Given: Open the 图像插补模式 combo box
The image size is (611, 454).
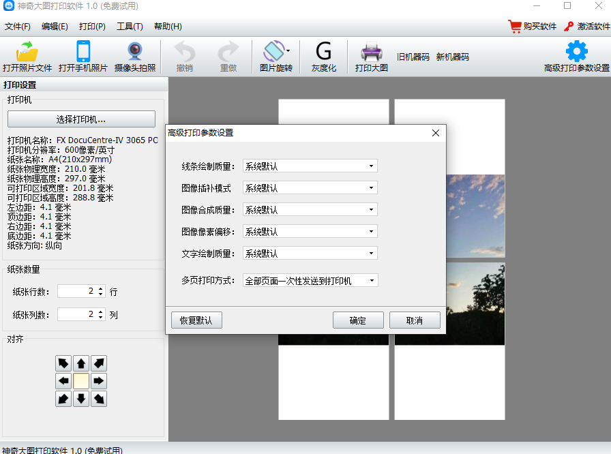Looking at the screenshot, I should (310, 188).
